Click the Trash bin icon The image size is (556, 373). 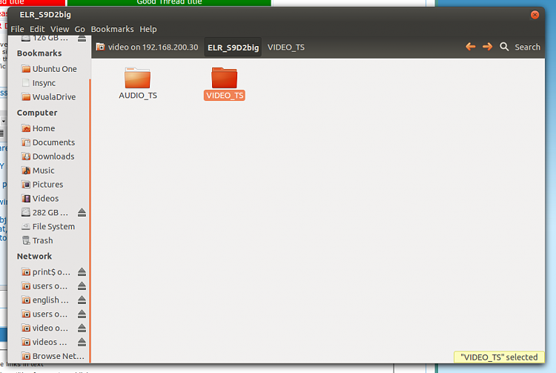[26, 241]
